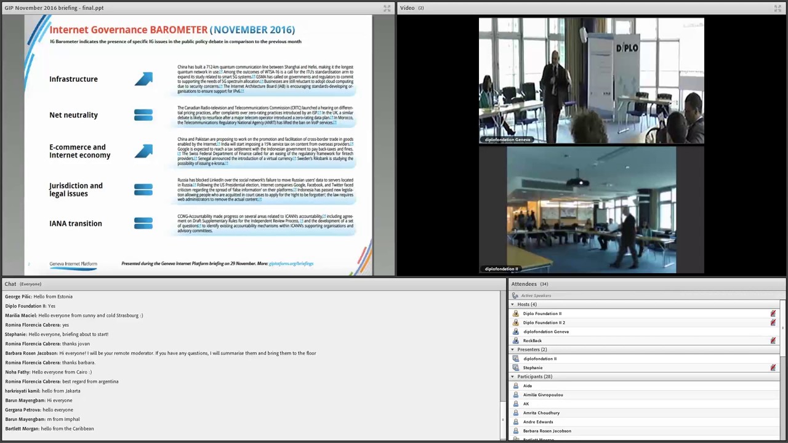Select participant AK
788x443 pixels.
pos(526,404)
